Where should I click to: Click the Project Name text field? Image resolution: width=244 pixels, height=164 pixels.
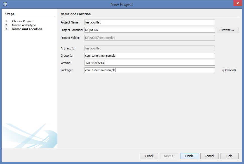[x=150, y=22]
